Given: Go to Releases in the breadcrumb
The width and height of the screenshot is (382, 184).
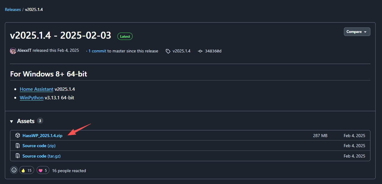Looking at the screenshot, I should pos(13,9).
